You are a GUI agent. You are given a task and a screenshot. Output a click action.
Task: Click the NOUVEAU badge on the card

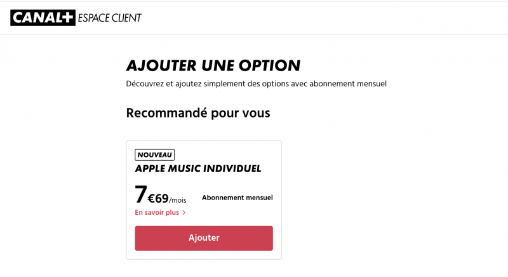pos(155,154)
